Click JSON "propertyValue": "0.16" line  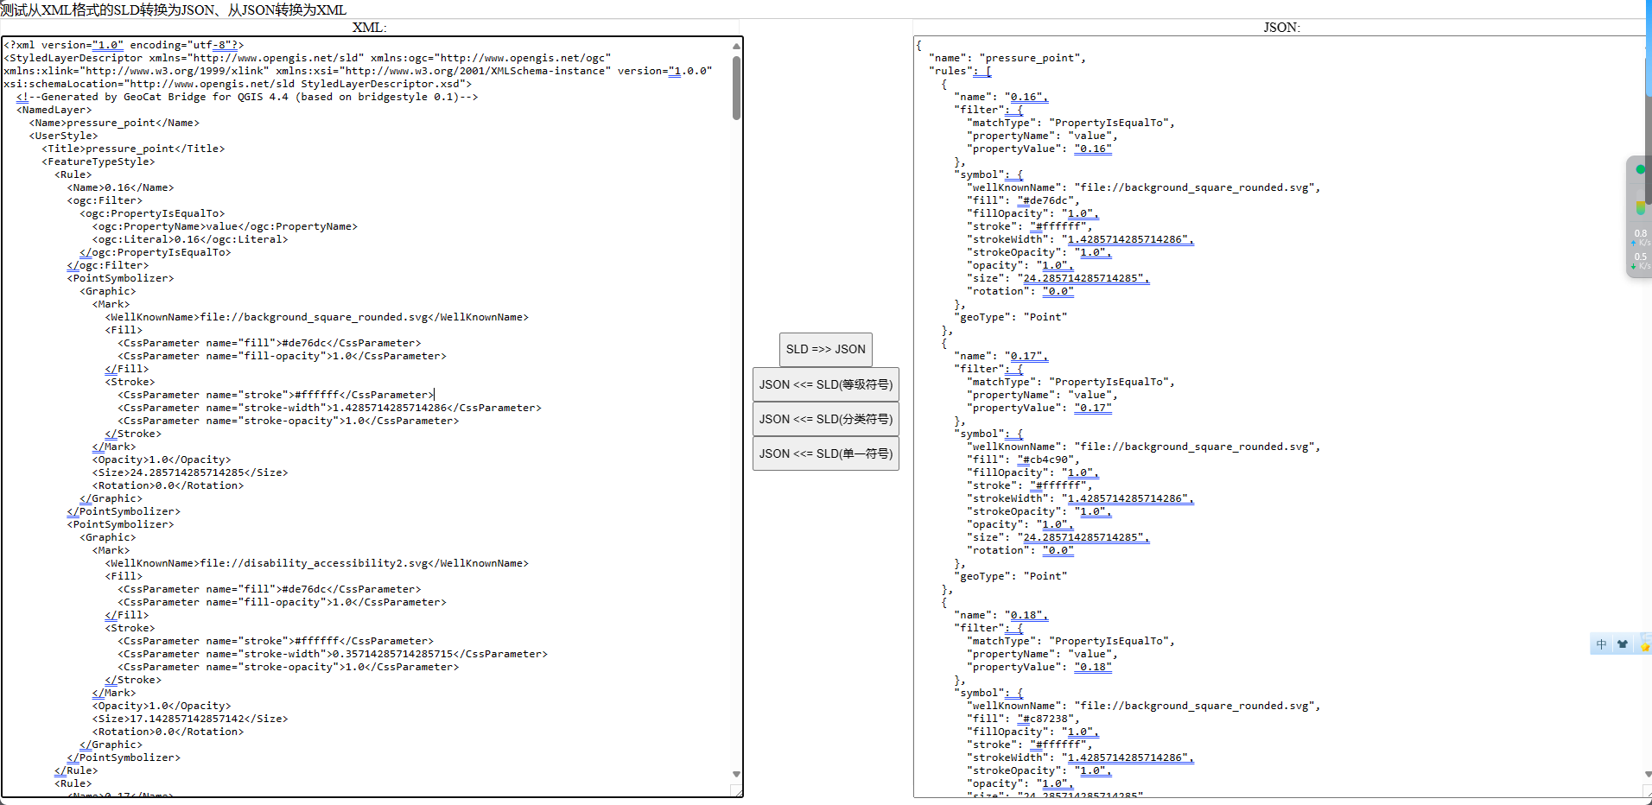[1039, 149]
